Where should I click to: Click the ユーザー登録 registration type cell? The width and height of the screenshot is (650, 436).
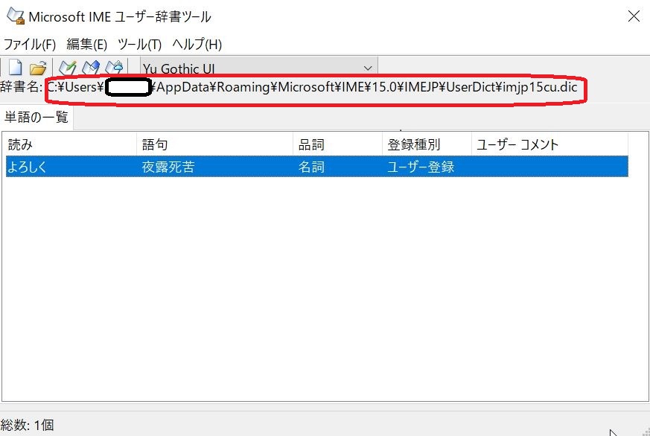click(421, 167)
